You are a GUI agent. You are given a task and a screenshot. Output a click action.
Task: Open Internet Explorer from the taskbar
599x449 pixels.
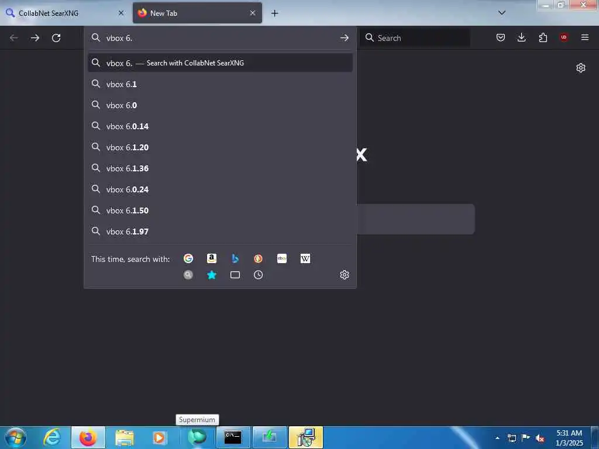click(x=52, y=437)
